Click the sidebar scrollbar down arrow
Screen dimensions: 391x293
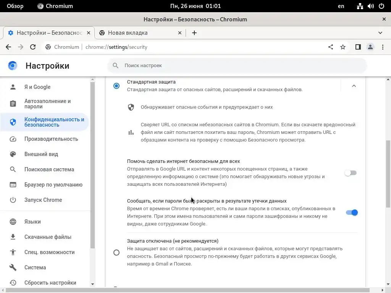pyautogui.click(x=92, y=284)
